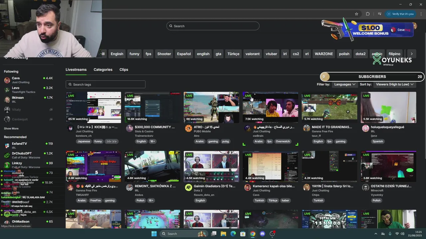Image resolution: width=426 pixels, height=239 pixels.
Task: Open TMSAHFF channel avatar
Action: coord(71,188)
